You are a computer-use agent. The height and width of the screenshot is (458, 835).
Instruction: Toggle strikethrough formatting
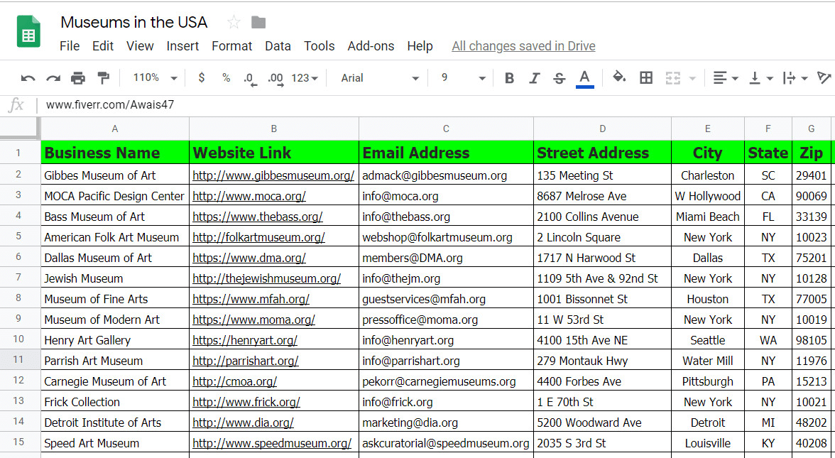560,77
